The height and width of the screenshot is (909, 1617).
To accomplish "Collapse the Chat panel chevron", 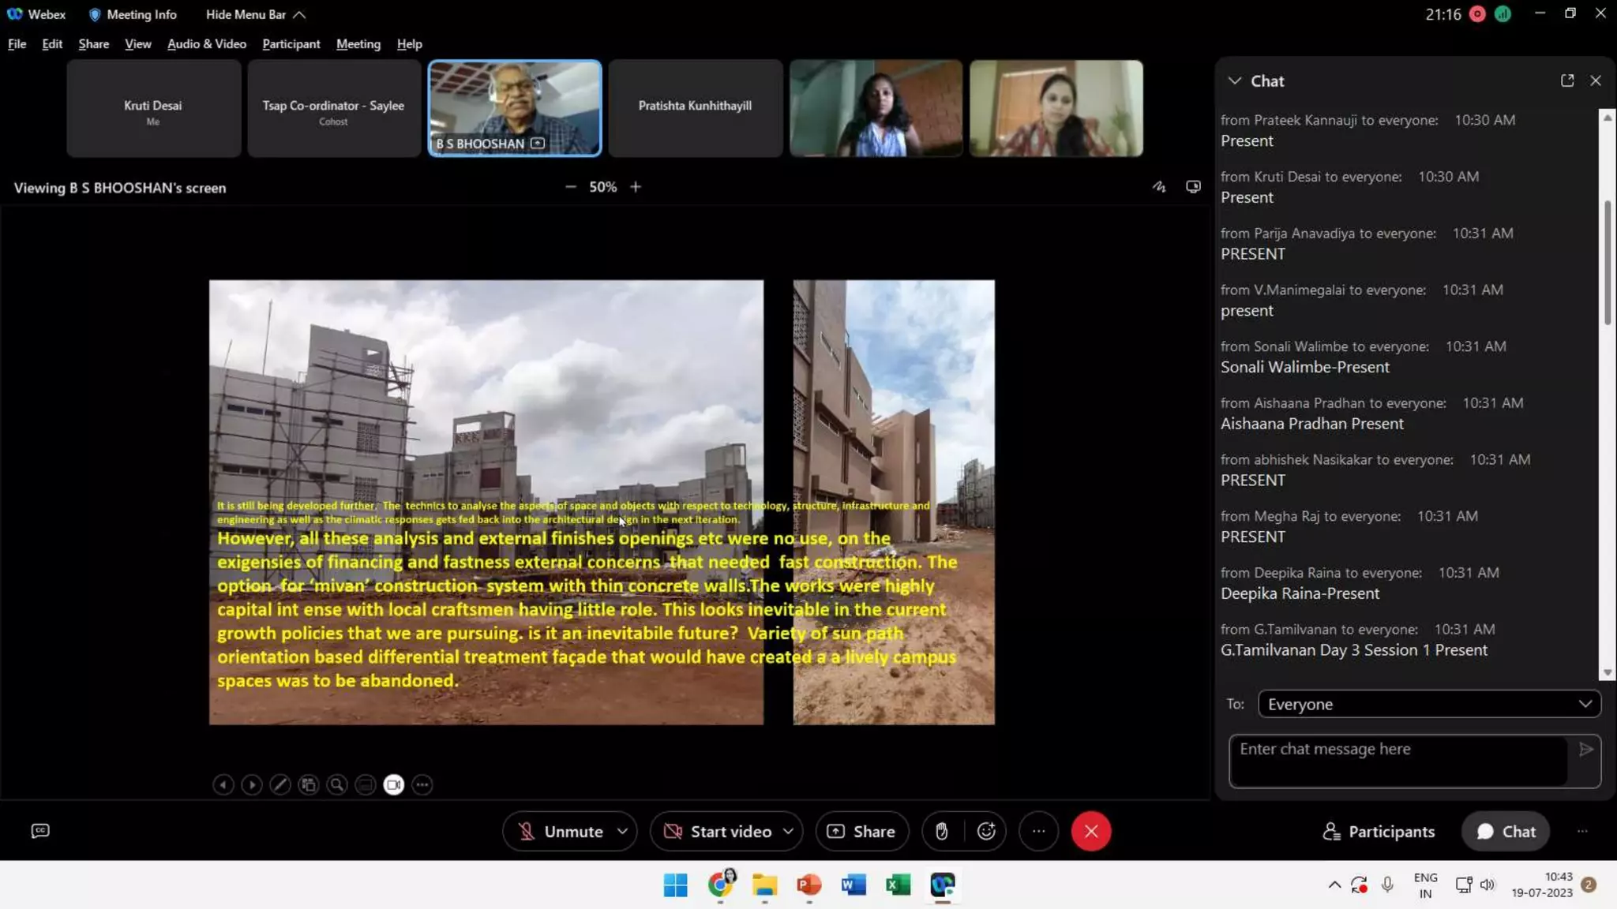I will tap(1234, 80).
